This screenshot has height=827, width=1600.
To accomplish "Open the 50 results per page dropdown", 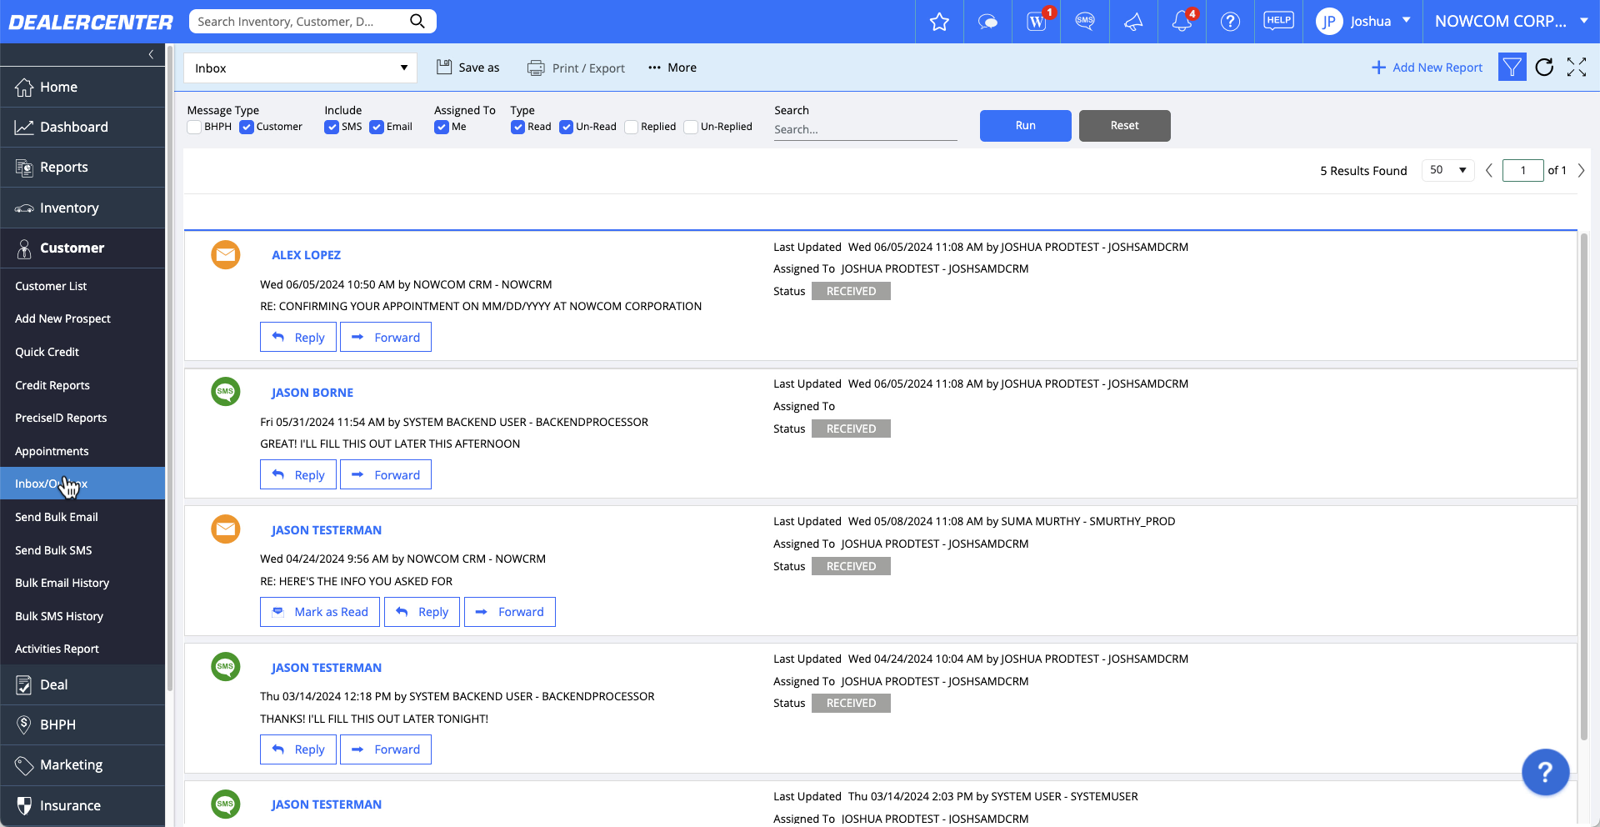I will pos(1448,170).
